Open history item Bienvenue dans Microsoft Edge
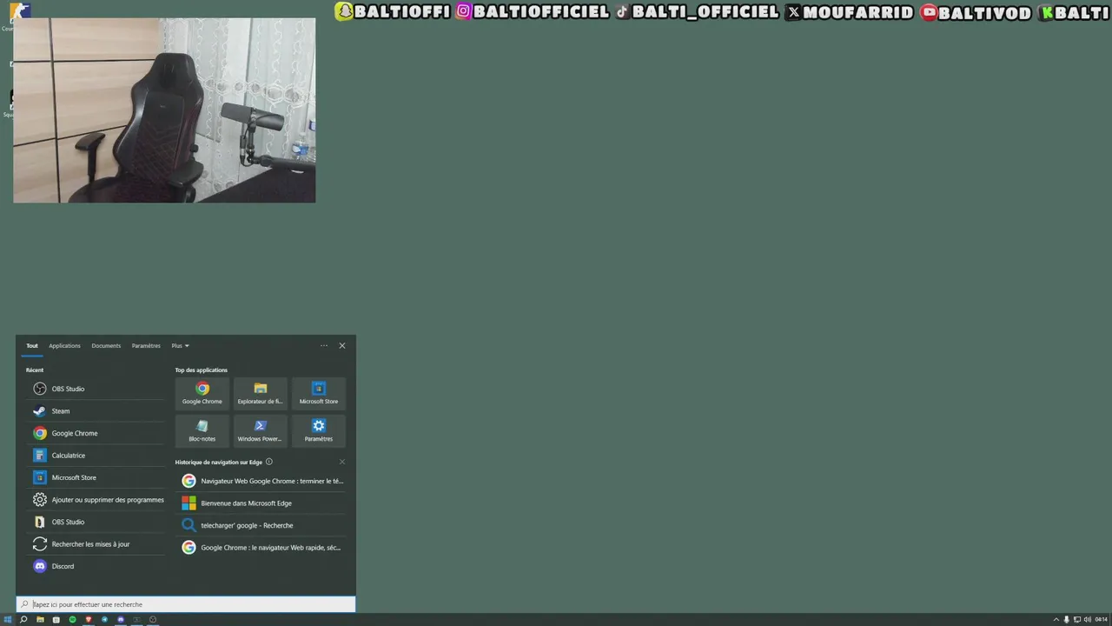 261,503
